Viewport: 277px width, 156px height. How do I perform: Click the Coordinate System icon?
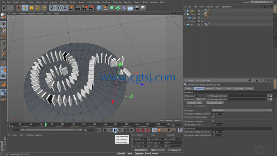(x=71, y=8)
